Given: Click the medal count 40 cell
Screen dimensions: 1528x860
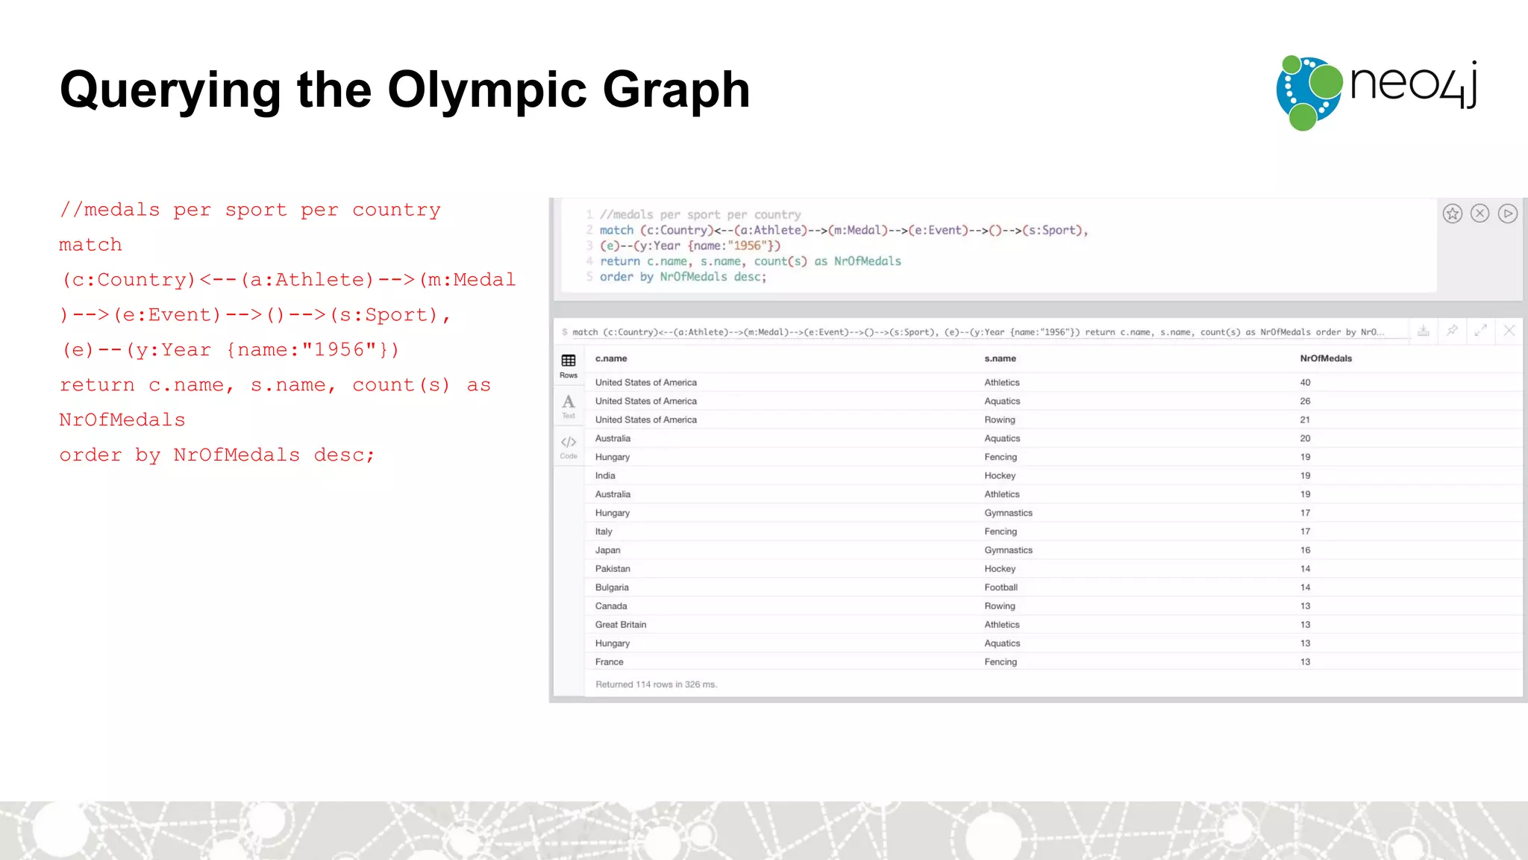Looking at the screenshot, I should point(1305,382).
